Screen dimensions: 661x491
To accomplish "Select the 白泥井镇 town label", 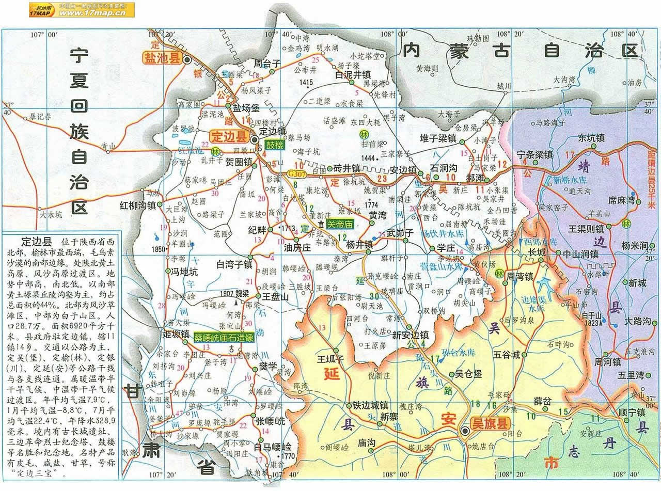I will (353, 74).
